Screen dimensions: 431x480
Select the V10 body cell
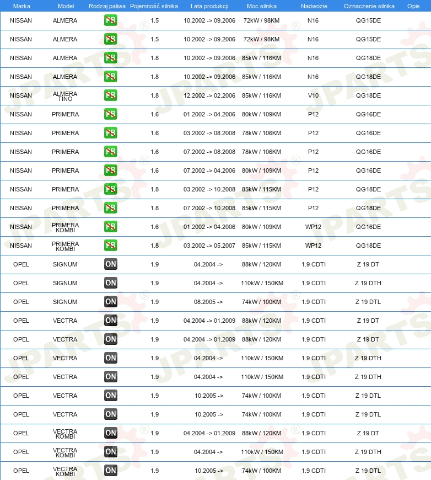[x=313, y=95]
